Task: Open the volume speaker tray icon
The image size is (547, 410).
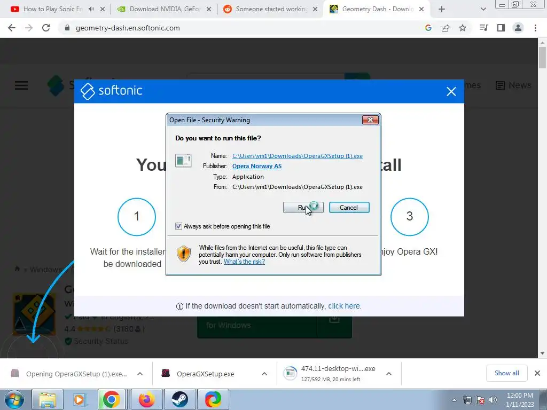Action: pos(493,400)
